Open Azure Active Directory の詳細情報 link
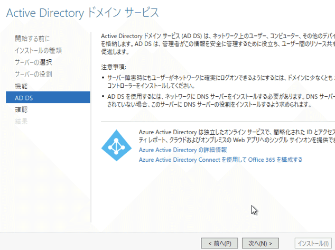 click(183, 150)
